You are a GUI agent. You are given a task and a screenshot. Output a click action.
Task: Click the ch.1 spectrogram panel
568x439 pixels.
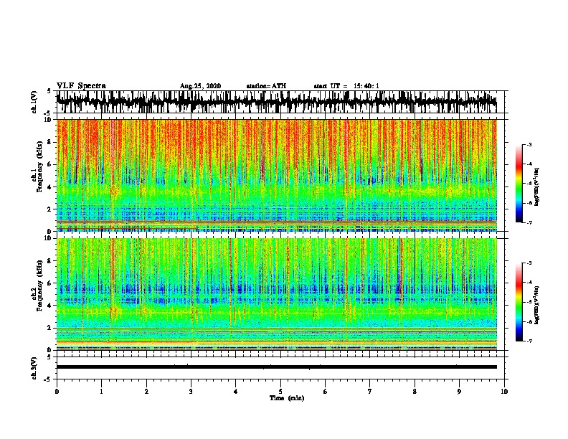(276, 175)
